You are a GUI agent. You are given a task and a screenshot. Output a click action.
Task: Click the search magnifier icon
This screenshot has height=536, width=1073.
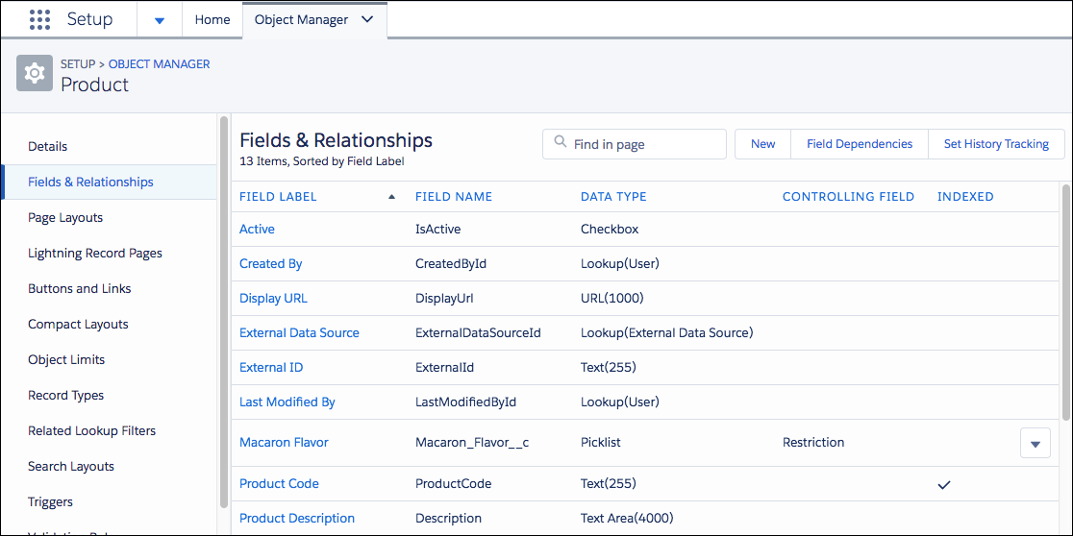(560, 144)
